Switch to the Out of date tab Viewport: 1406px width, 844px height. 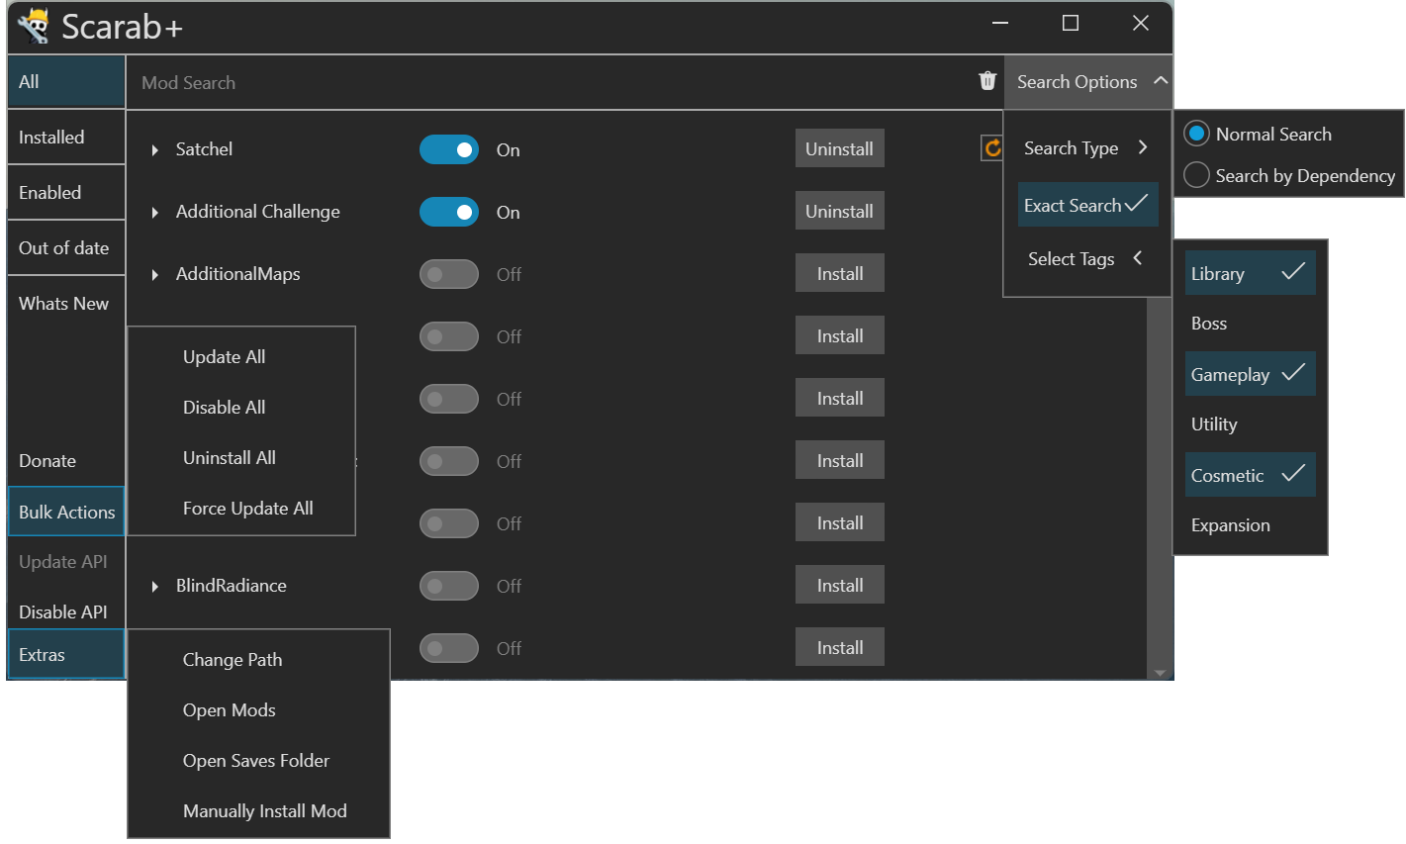(66, 248)
